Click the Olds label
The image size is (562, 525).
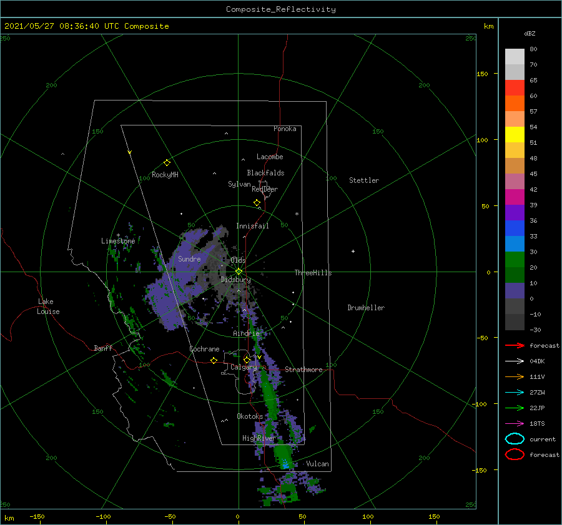pos(238,260)
